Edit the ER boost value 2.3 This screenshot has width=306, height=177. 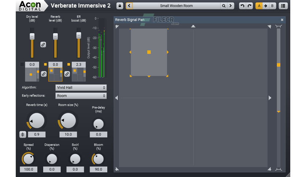[x=79, y=64]
